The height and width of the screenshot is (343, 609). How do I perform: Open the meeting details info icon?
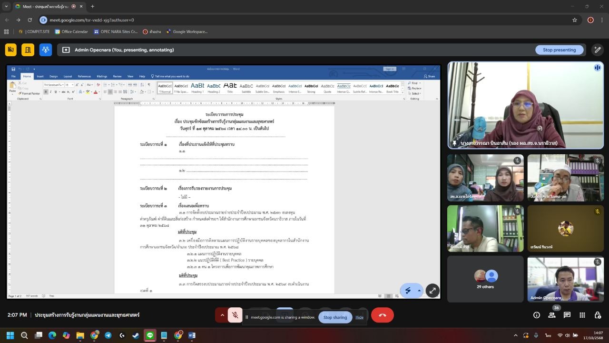pyautogui.click(x=537, y=315)
